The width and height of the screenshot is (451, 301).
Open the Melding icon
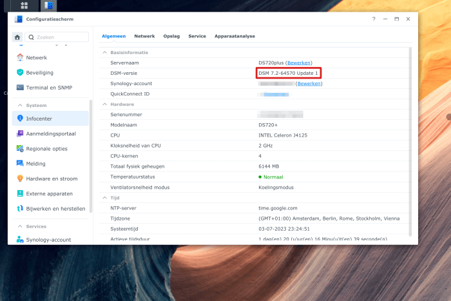coord(20,164)
